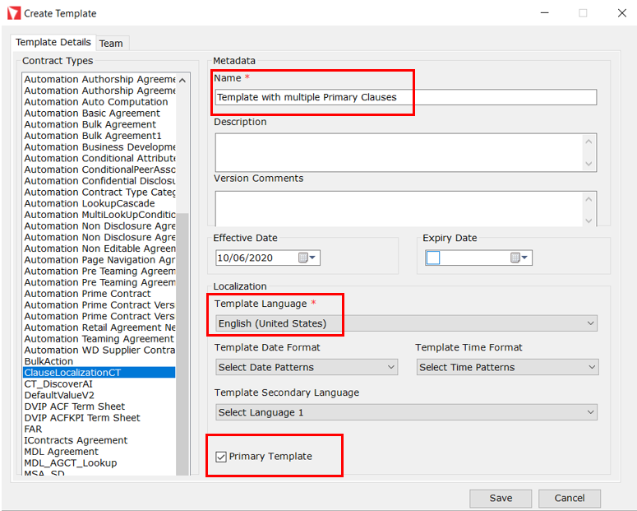Expand the Template Secondary Language dropdown
This screenshot has width=637, height=511.
[591, 412]
